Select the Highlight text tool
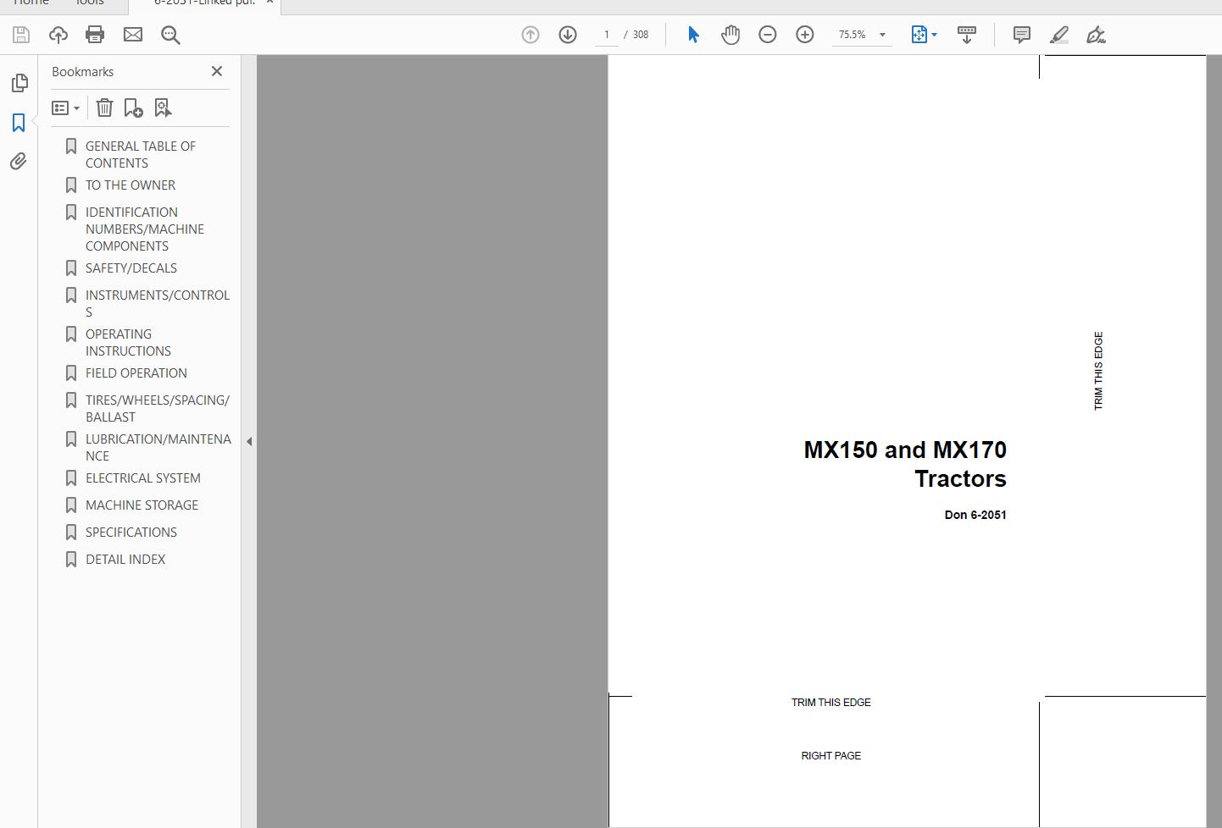Viewport: 1222px width, 828px height. point(1059,35)
